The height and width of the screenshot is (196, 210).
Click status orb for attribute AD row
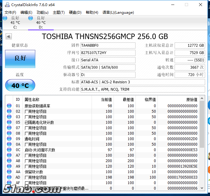pyautogui.click(x=9, y=177)
